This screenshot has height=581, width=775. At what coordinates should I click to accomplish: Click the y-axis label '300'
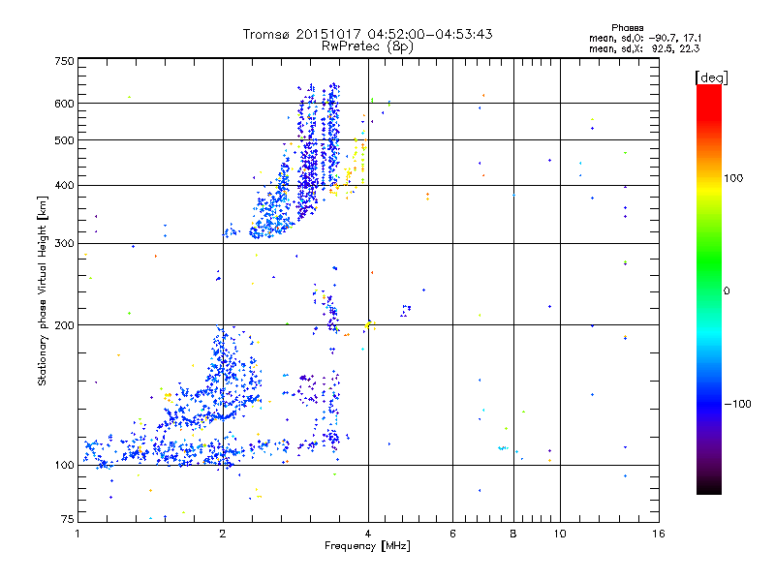point(64,244)
